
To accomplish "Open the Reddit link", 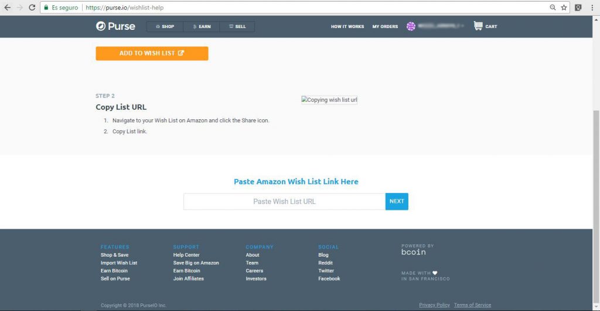I will pos(325,263).
